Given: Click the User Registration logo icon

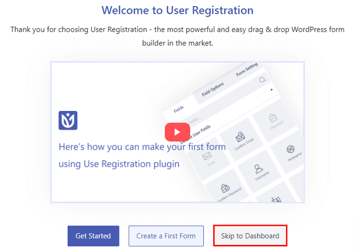Looking at the screenshot, I should (68, 121).
